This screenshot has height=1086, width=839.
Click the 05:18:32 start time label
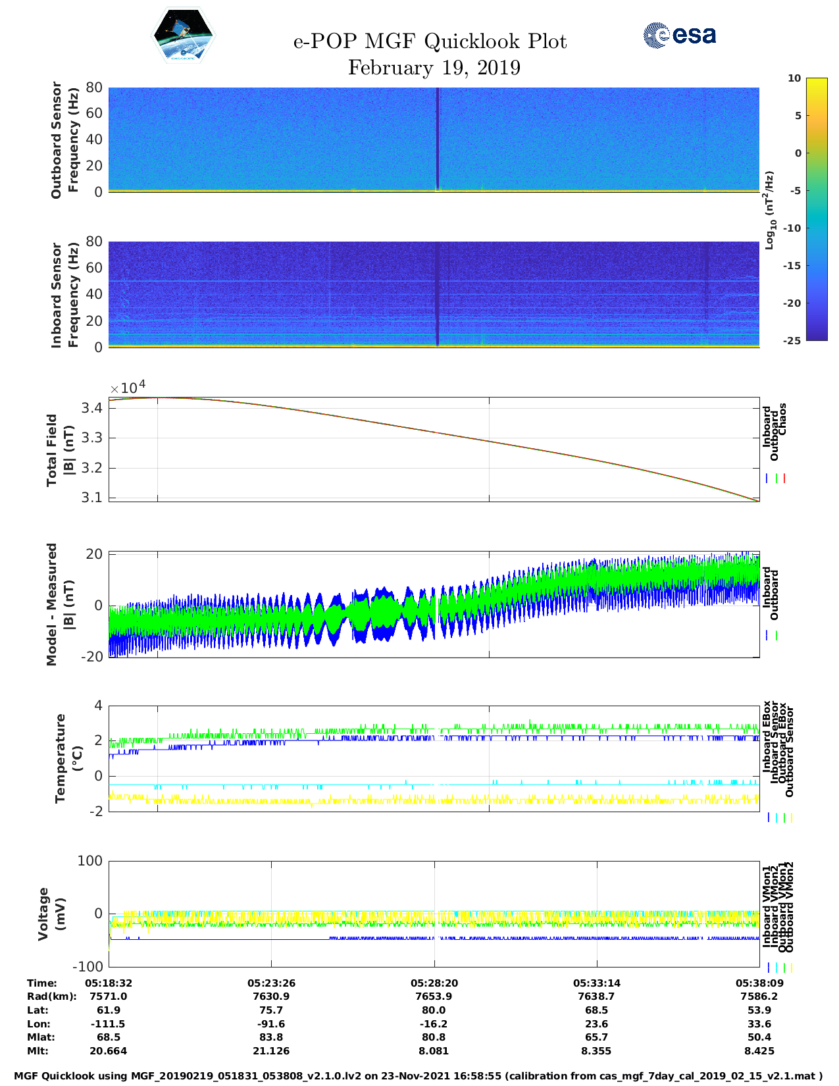click(109, 983)
